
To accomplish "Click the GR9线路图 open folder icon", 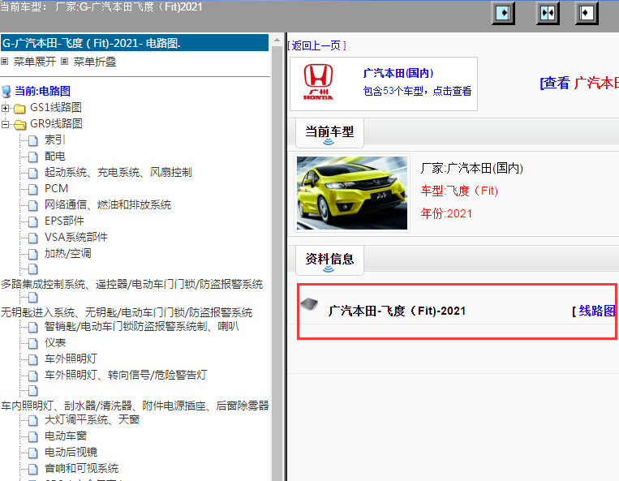I will (x=19, y=125).
